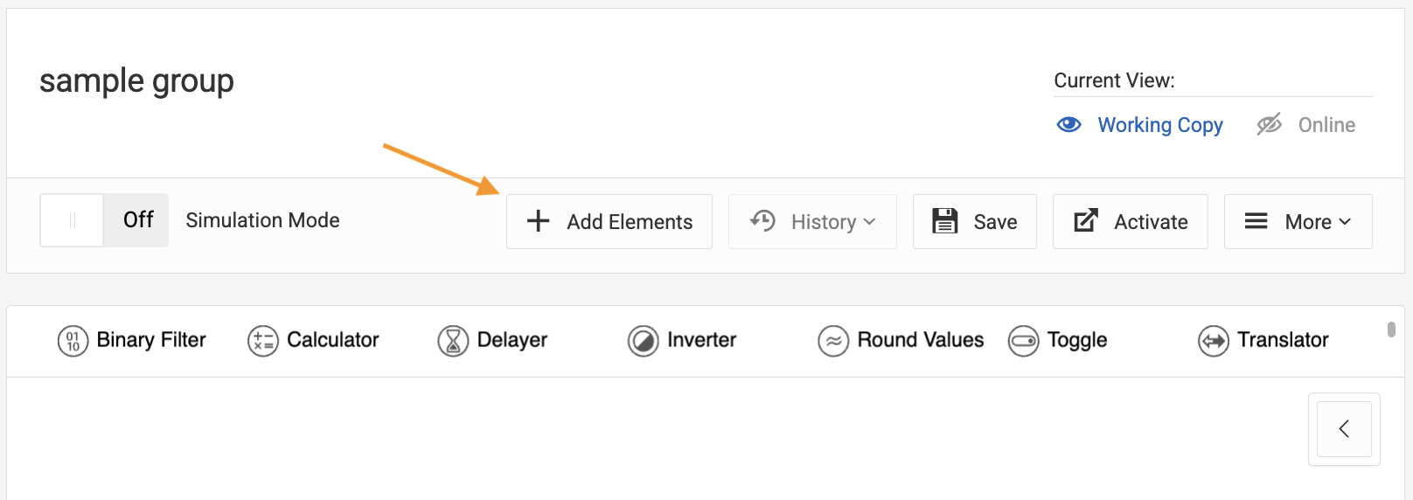Choose the Inverter element icon
Viewport: 1413px width, 500px height.
point(643,341)
